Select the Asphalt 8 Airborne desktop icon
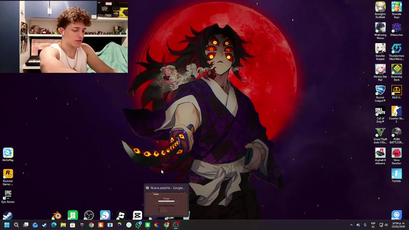 [x=380, y=156]
